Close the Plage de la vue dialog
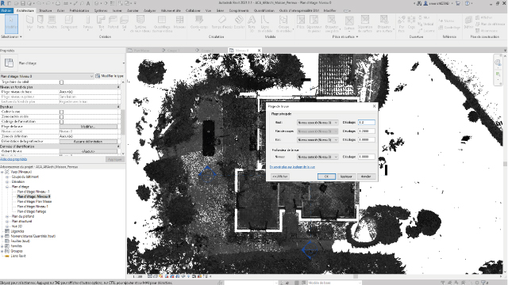 pos(374,106)
